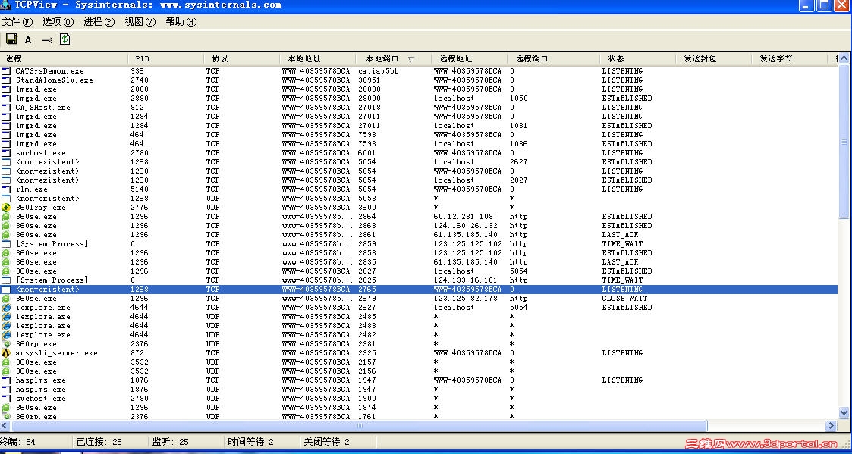Click the rlm.exe process icon
Screen dimensions: 852x454
[6, 189]
